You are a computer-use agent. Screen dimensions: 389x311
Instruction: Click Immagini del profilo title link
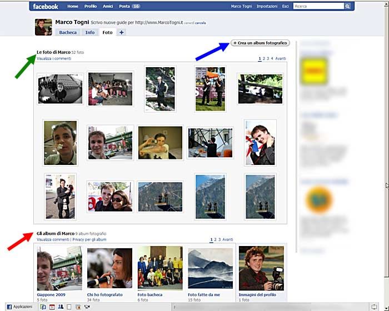pyautogui.click(x=257, y=295)
